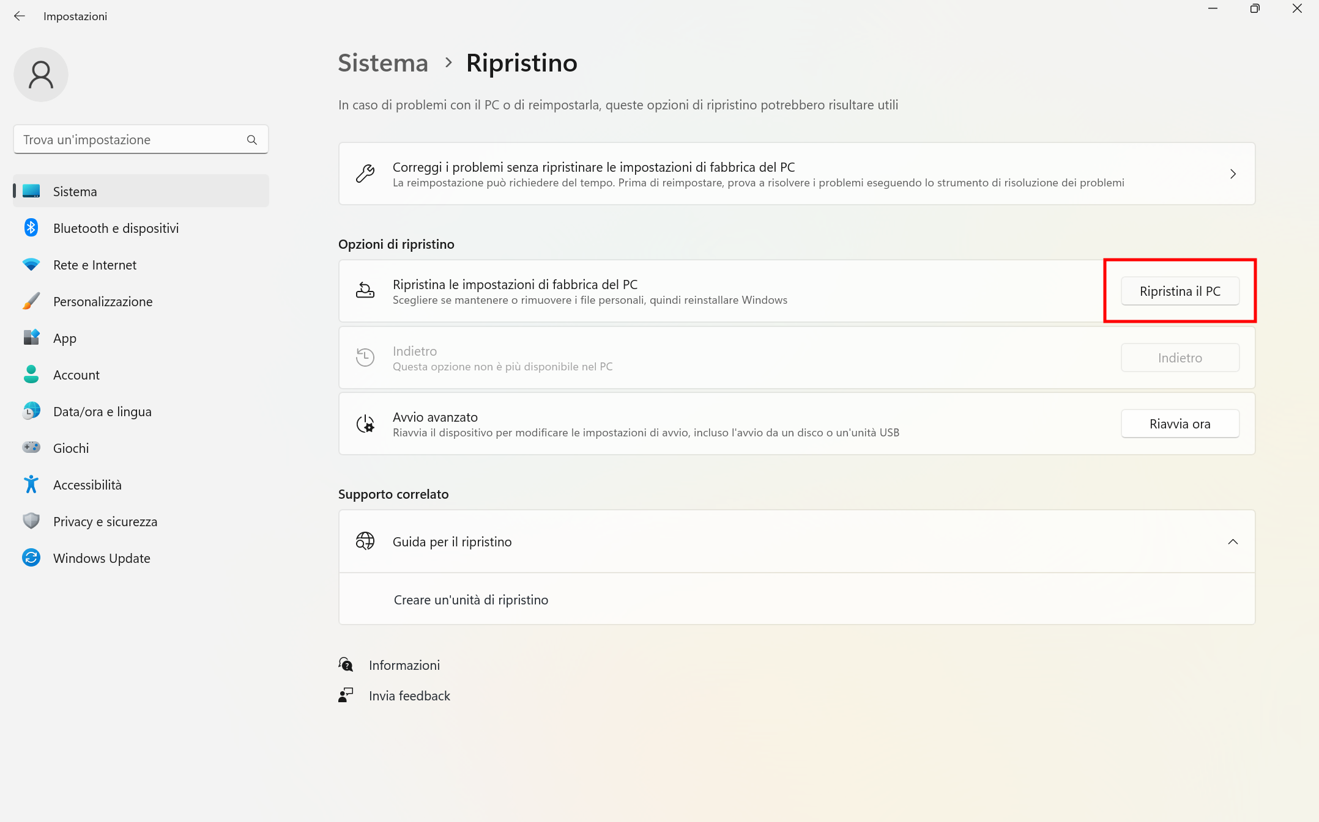Select Data/ora e lingua menu item

pyautogui.click(x=102, y=411)
